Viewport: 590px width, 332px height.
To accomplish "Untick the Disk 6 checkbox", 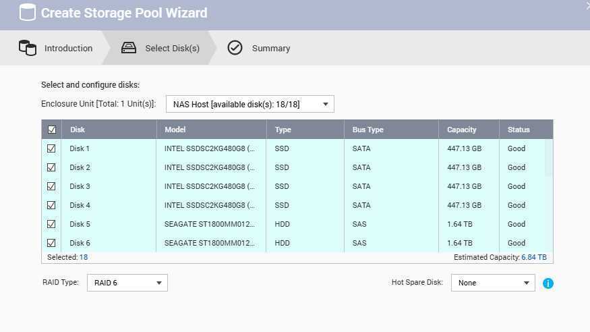I will coord(51,243).
